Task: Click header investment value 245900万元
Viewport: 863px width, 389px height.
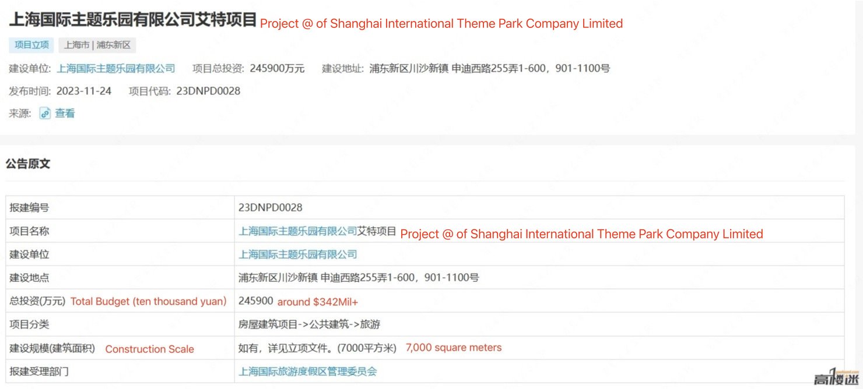Action: [x=277, y=68]
